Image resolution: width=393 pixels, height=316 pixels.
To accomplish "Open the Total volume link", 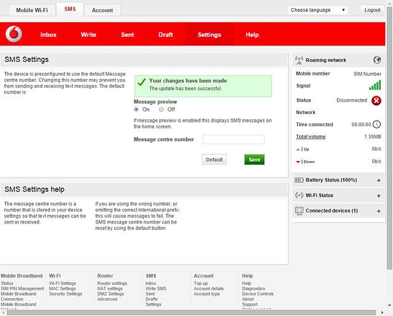I will click(311, 137).
